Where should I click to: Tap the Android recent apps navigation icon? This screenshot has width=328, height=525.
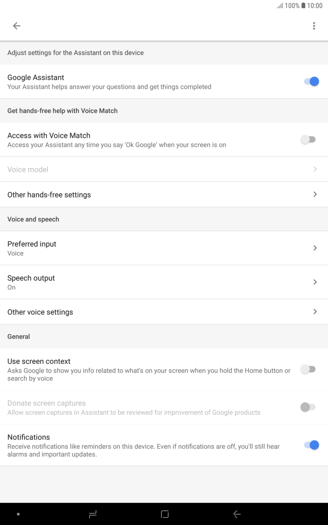(93, 514)
